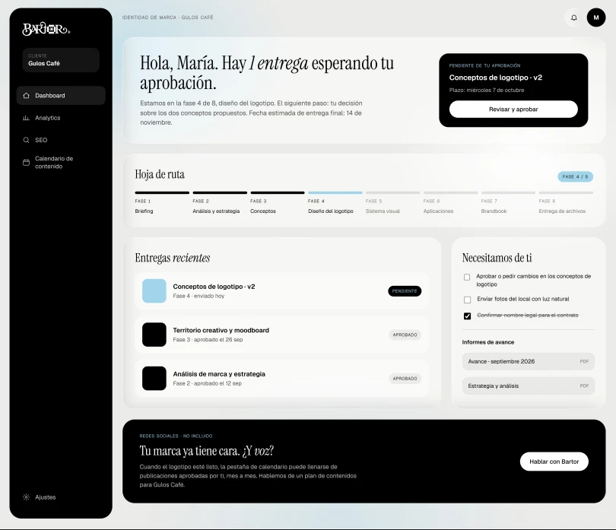
Task: Open the Análisis de marca y estrategia thumbnail
Action: coord(154,379)
